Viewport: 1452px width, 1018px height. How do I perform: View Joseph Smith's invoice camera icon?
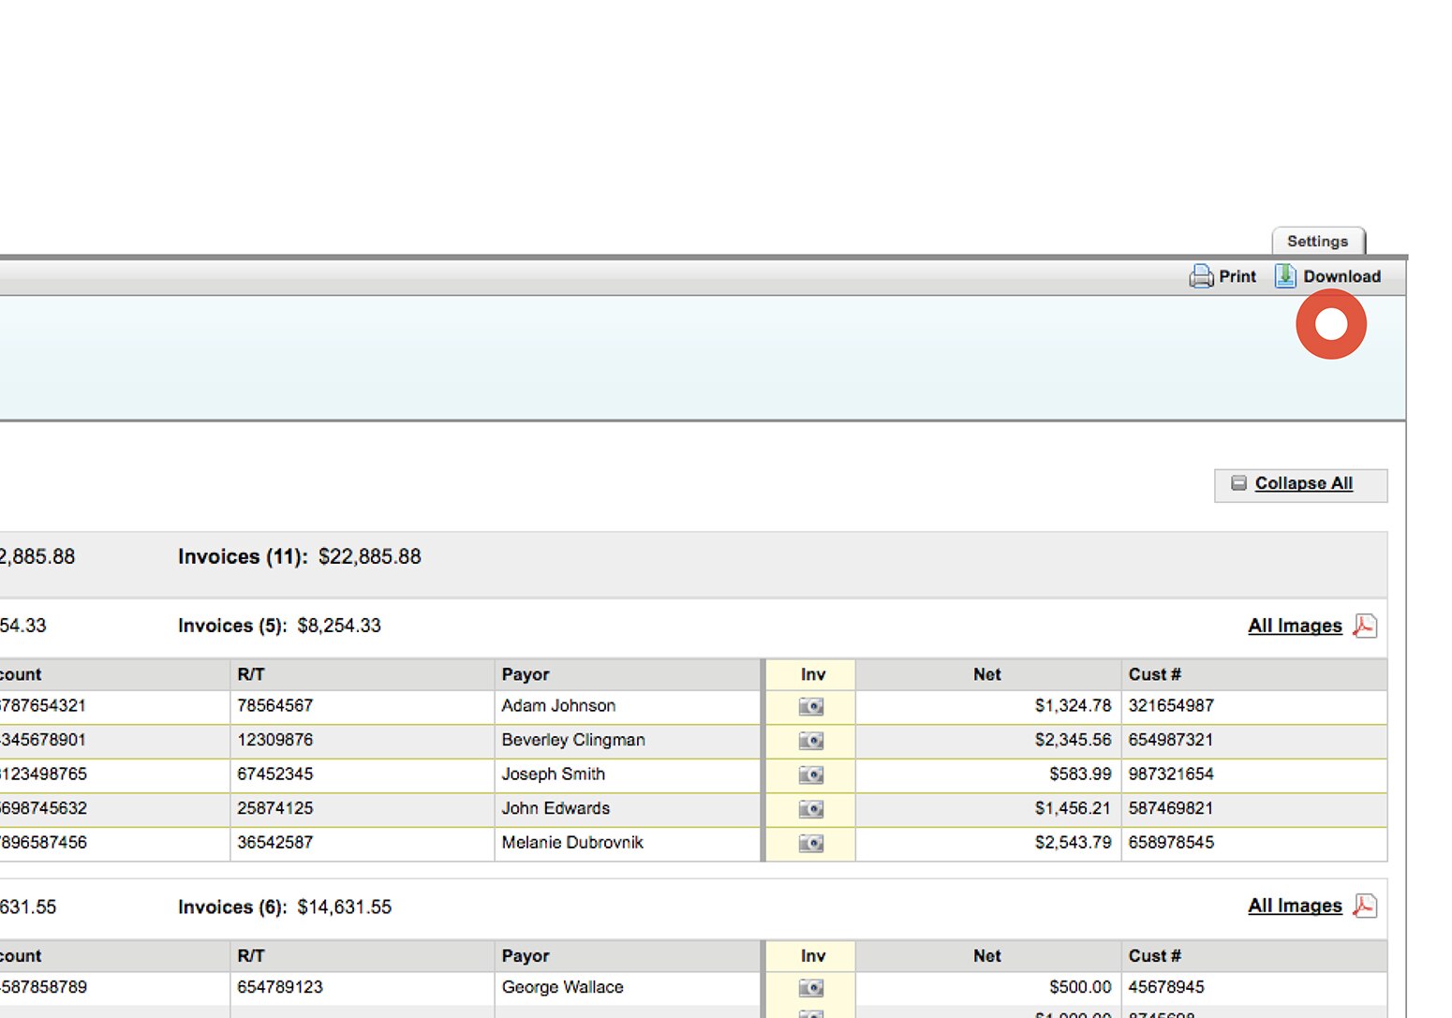810,775
